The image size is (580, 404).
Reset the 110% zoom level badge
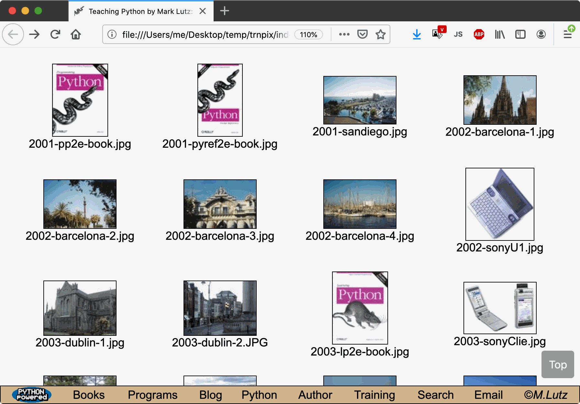click(308, 35)
